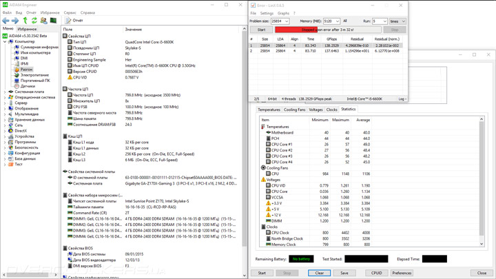This screenshot has width=496, height=279.
Task: Select the Программы tree node
Action: [x=25, y=142]
